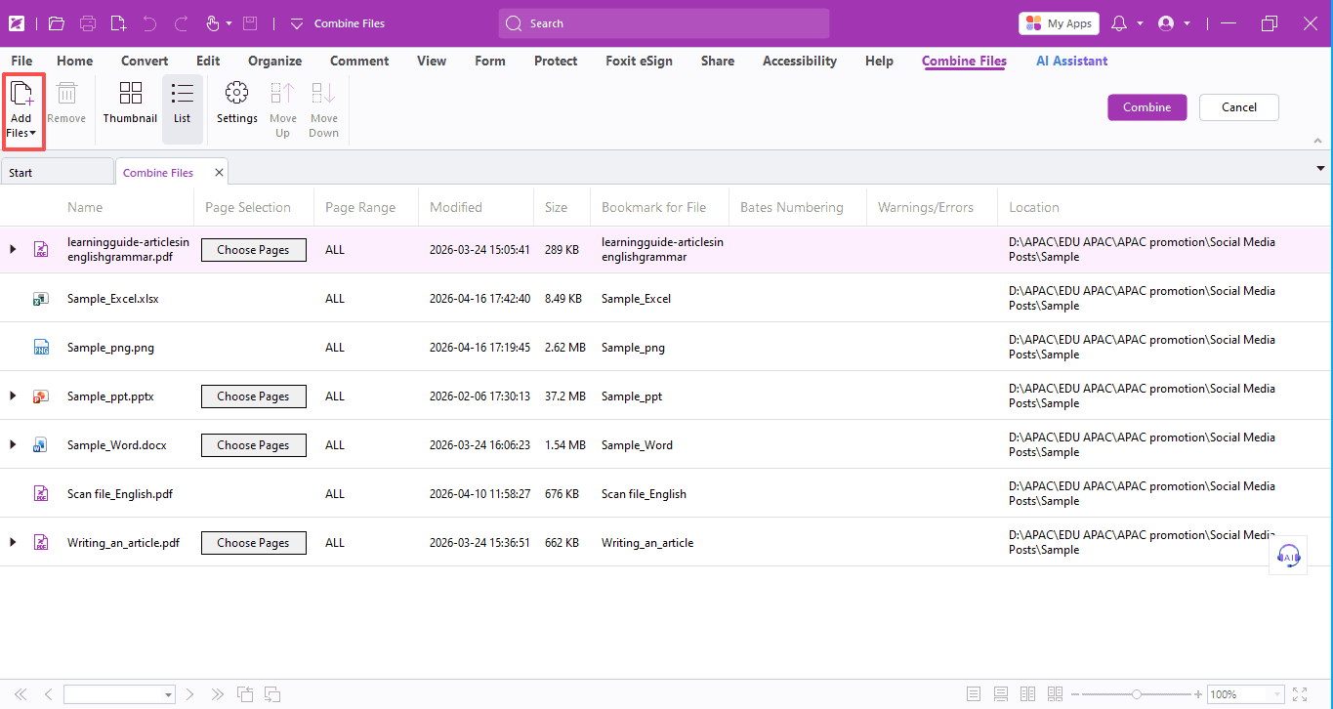Click the Sample_Word.docx file icon
Screen dimensions: 1333x709
[x=41, y=445]
